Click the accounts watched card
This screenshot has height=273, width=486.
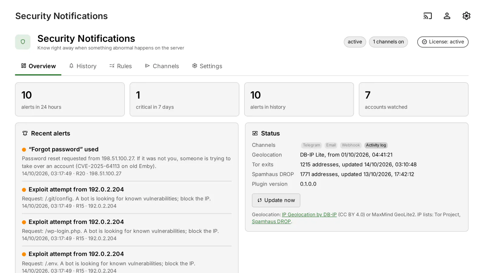pos(413,99)
